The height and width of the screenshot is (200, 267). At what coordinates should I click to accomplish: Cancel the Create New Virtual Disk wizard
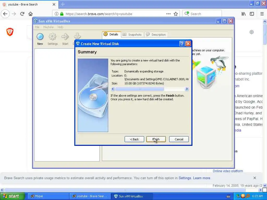(x=179, y=139)
